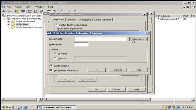The width and height of the screenshot is (196, 110).
Task: Launch Internet Explorer from quick launch
Action: tap(25, 107)
